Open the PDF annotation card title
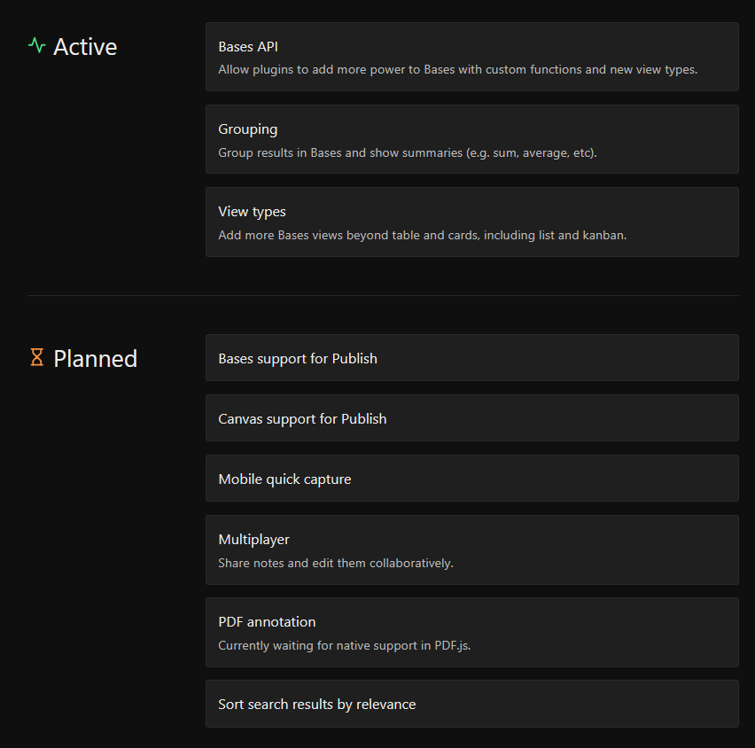 (267, 621)
